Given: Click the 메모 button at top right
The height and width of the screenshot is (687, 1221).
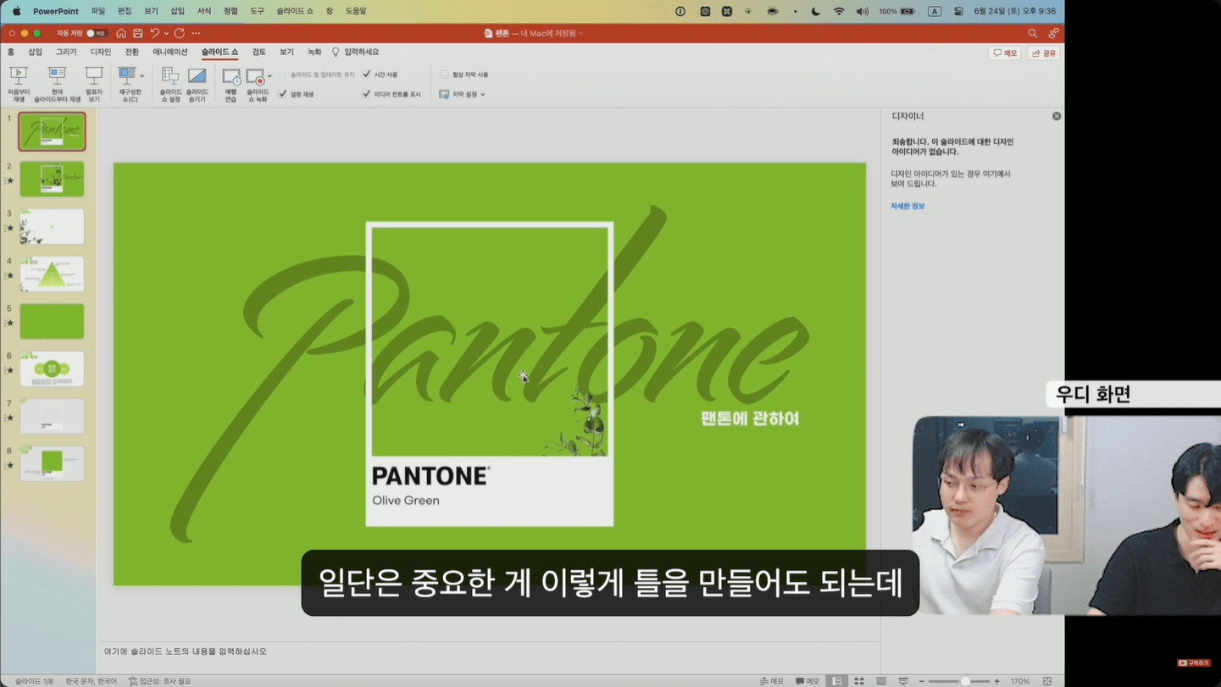Looking at the screenshot, I should pos(1005,53).
